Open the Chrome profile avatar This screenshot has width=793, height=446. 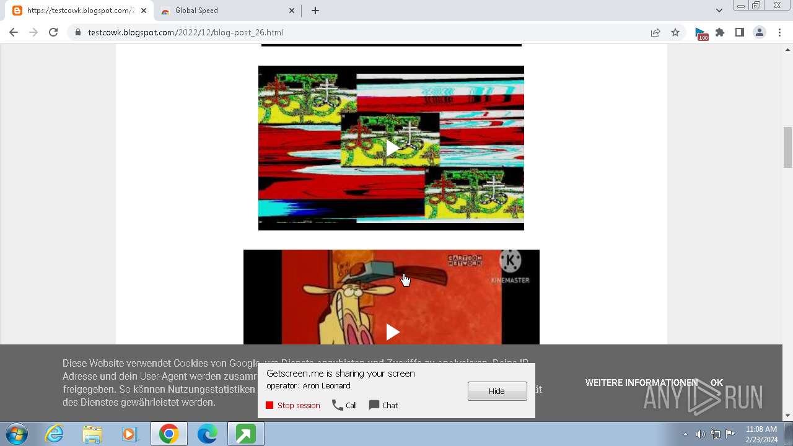pyautogui.click(x=759, y=32)
